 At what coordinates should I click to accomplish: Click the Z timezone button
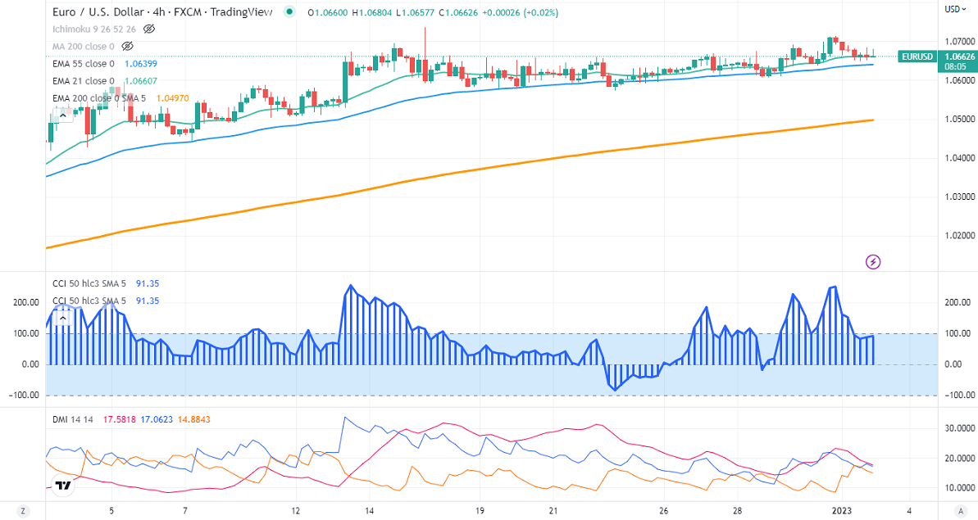tap(23, 511)
